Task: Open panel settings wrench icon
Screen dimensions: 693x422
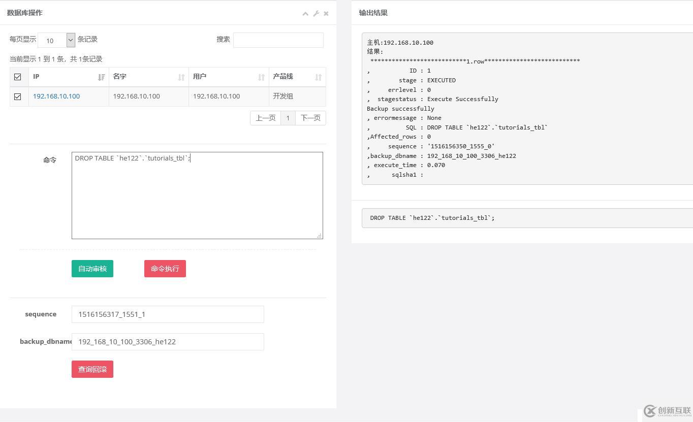Action: coord(316,14)
